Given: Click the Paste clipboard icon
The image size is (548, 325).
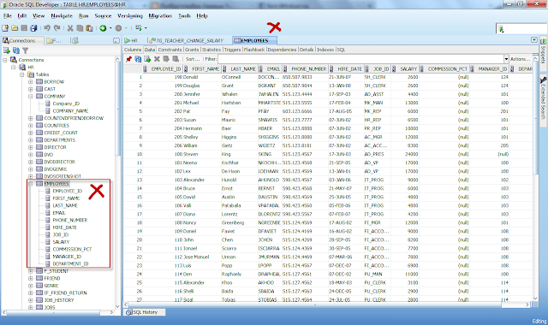Looking at the screenshot, I should point(89,28).
